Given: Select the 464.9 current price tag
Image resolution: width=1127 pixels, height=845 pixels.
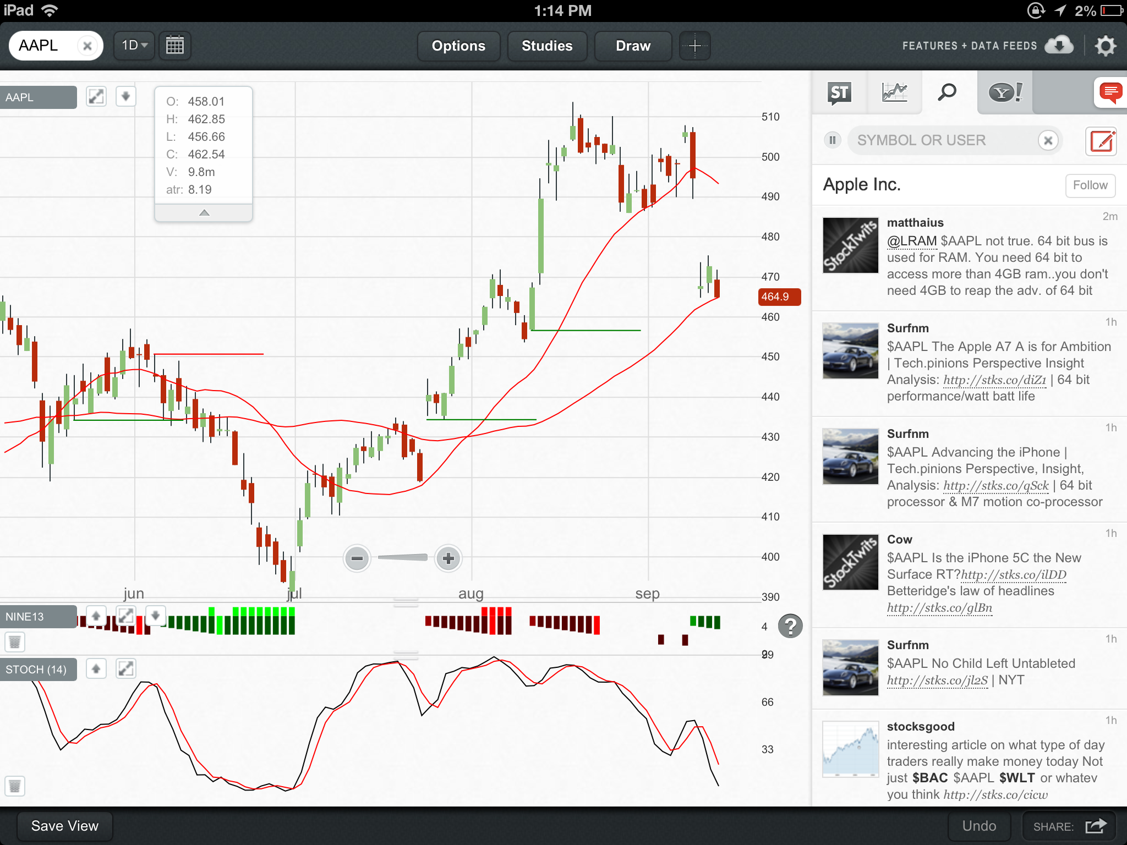Looking at the screenshot, I should (x=779, y=297).
